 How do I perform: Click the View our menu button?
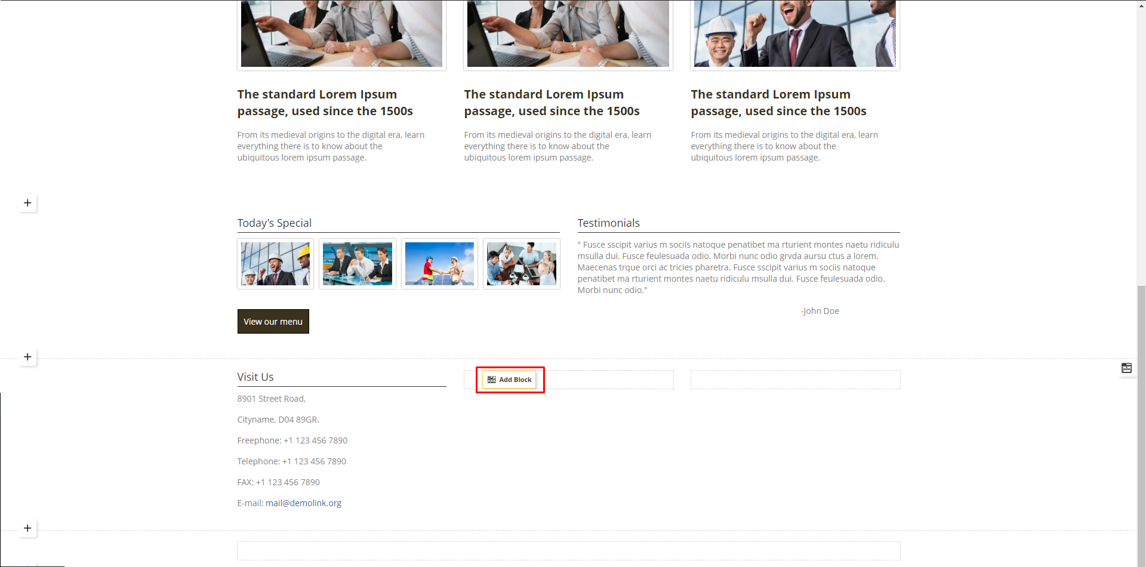pos(273,321)
